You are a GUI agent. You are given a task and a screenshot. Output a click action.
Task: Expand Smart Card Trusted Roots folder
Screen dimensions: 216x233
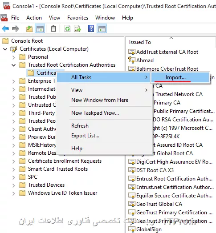pyautogui.click(x=14, y=169)
